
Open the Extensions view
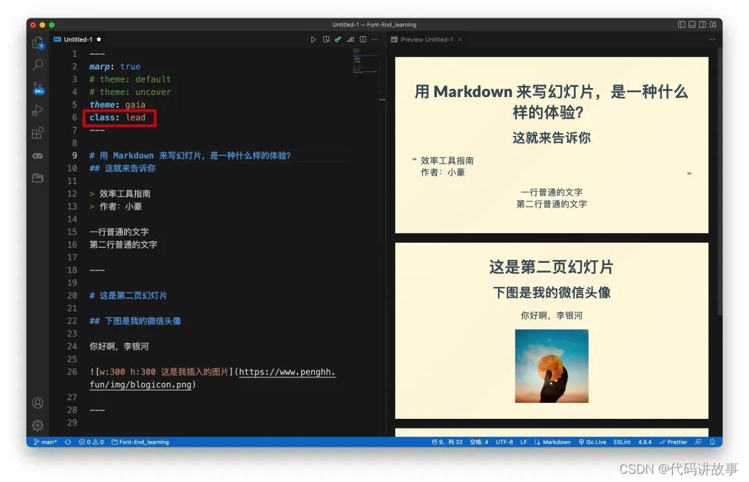37,133
